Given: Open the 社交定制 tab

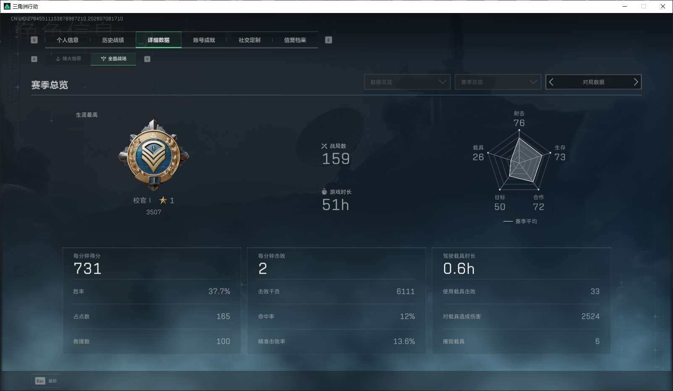Looking at the screenshot, I should [x=250, y=40].
